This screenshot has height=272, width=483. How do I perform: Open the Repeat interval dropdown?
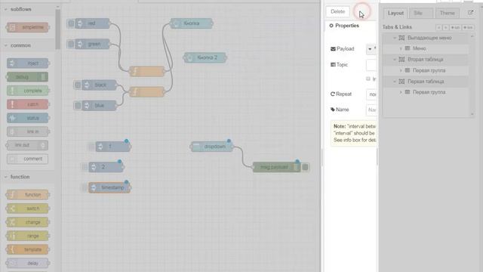(x=372, y=94)
